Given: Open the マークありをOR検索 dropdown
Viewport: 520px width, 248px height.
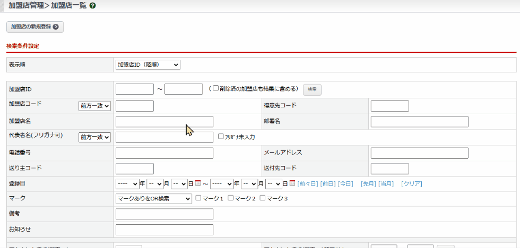Looking at the screenshot, I should 153,199.
